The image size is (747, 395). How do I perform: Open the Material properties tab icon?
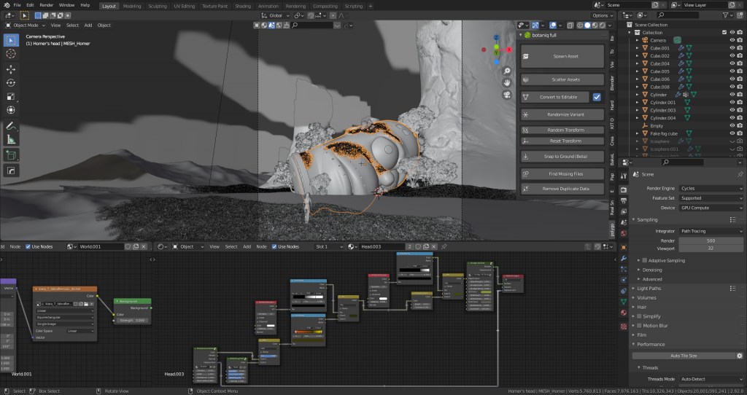pyautogui.click(x=623, y=313)
